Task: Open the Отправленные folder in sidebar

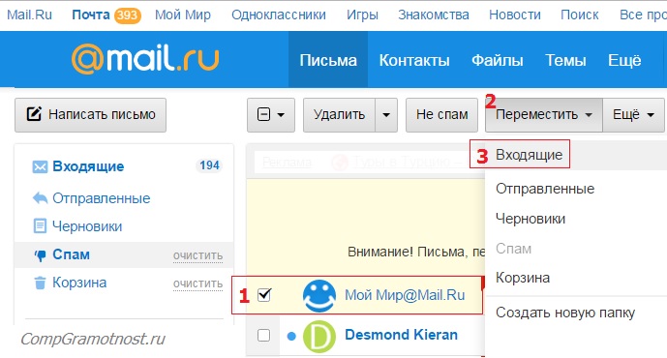Action: click(102, 198)
